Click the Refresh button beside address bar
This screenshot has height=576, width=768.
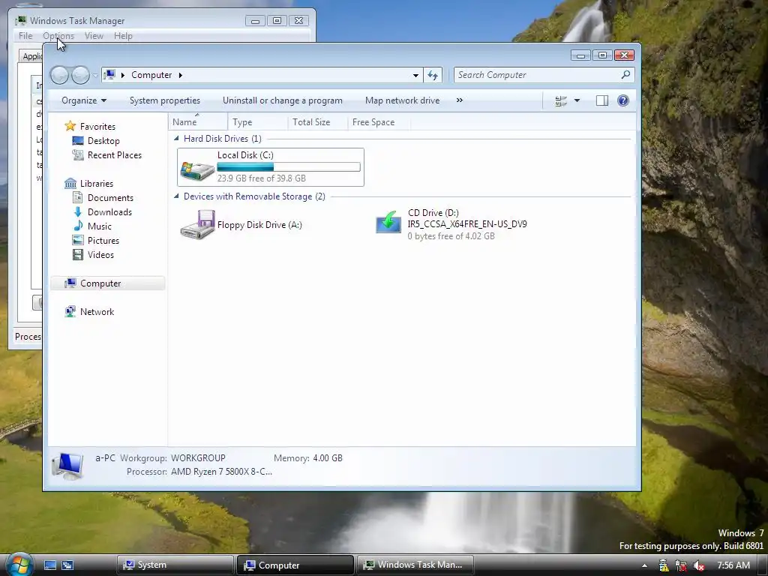point(433,76)
